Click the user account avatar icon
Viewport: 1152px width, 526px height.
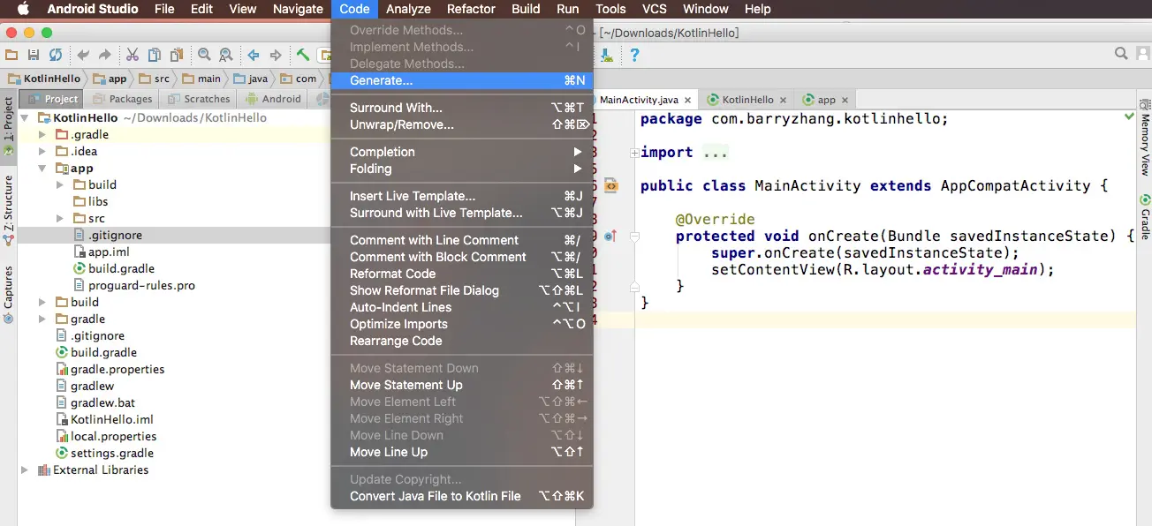(1142, 54)
